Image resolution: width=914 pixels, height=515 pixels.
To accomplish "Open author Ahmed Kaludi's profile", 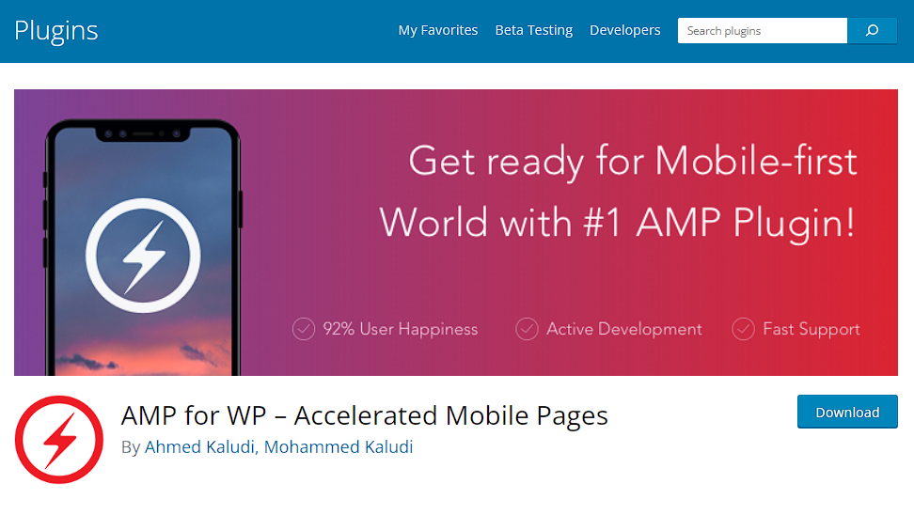I will 199,446.
